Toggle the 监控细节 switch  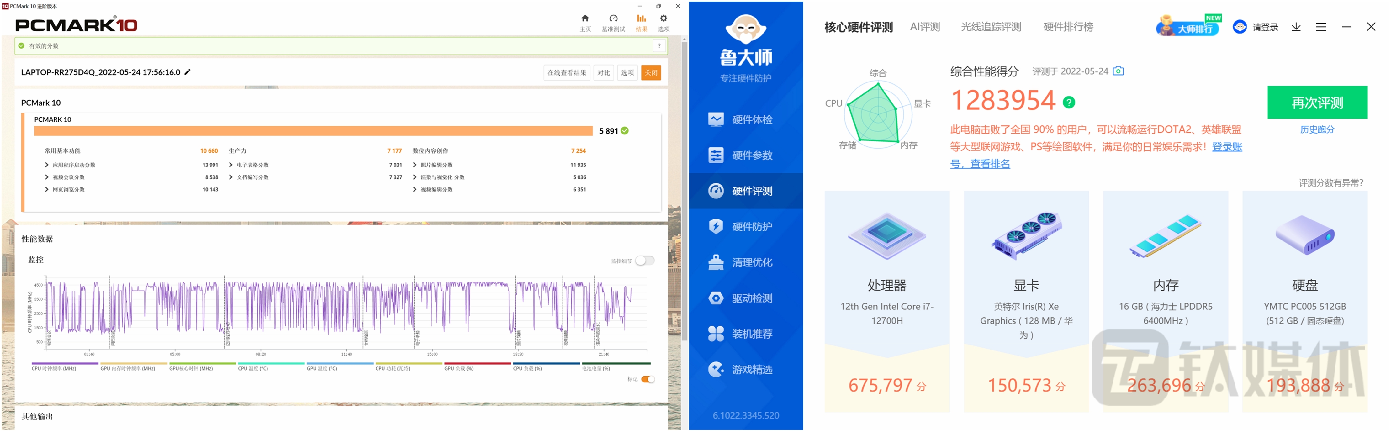tap(644, 261)
